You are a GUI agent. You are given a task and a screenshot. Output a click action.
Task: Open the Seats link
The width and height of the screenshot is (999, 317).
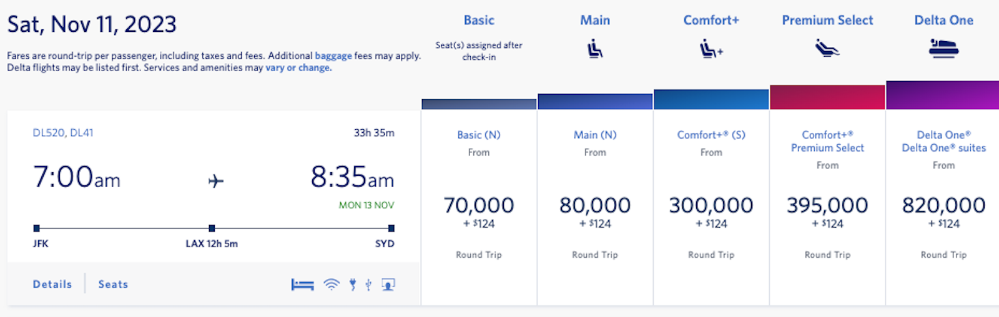[x=113, y=284]
